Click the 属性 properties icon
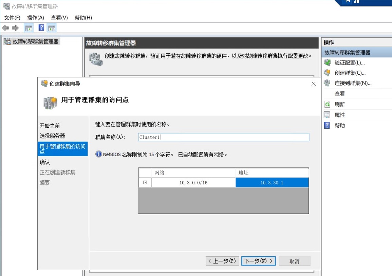Screen dimensions: 392x276 click(x=327, y=115)
